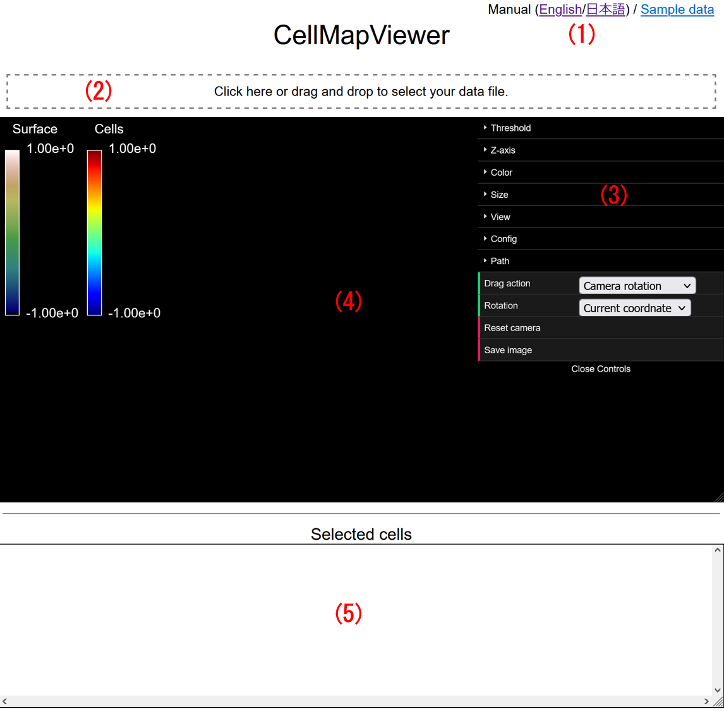Download the Sample data
This screenshot has width=724, height=711.
click(x=677, y=9)
